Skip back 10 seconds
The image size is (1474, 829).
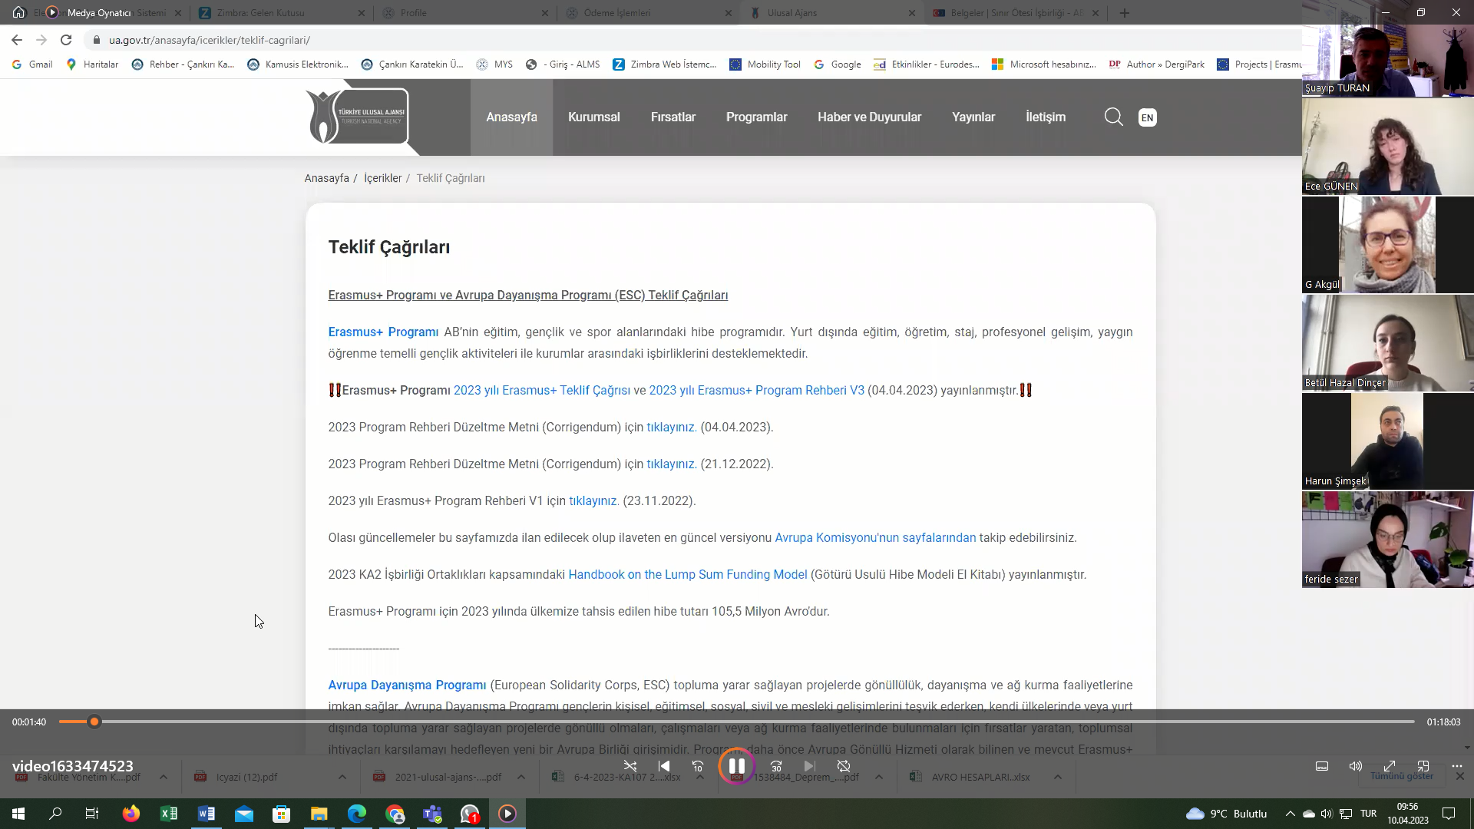(698, 766)
